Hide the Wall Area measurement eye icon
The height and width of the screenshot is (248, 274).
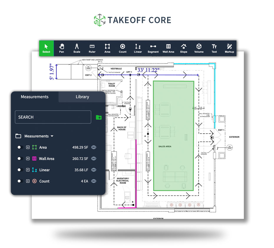coord(94,159)
